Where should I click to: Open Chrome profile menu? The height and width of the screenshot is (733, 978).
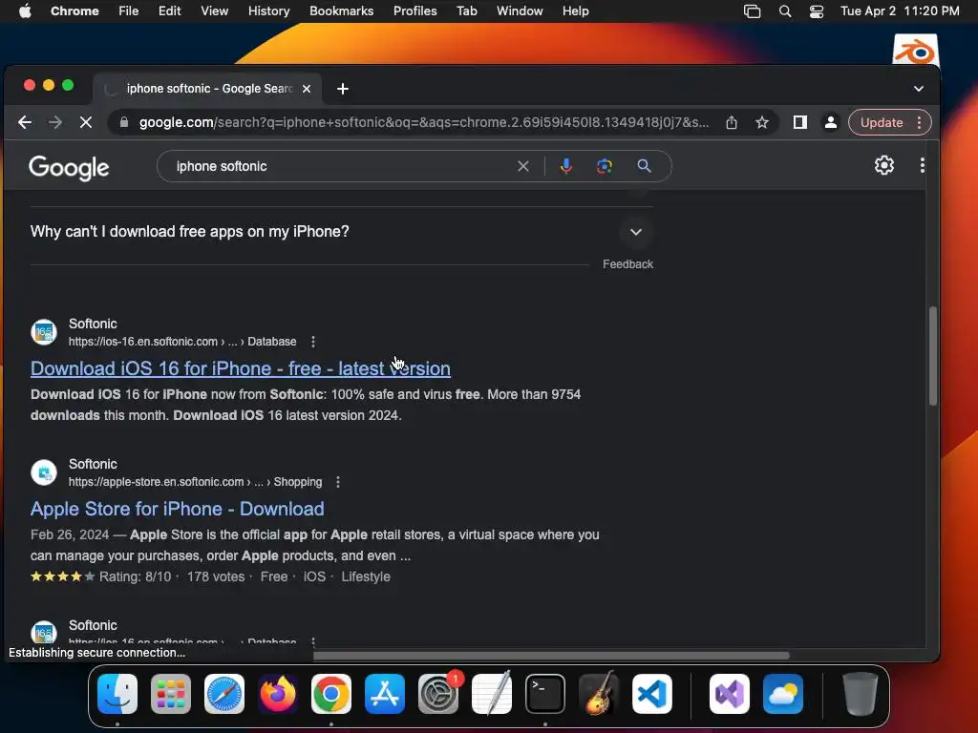(x=831, y=122)
